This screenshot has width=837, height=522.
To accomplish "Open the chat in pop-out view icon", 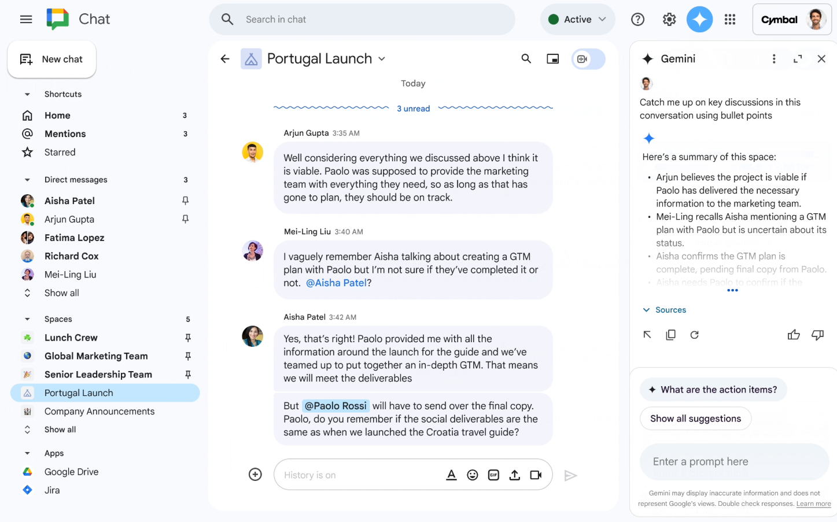I will pyautogui.click(x=553, y=59).
